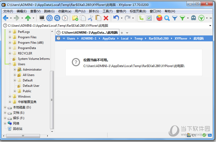Open the 编辑(E) menu
The image size is (216, 142).
click(x=22, y=11)
